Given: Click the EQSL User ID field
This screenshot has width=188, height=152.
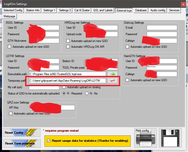Looking at the screenshot, I should click(44, 28).
